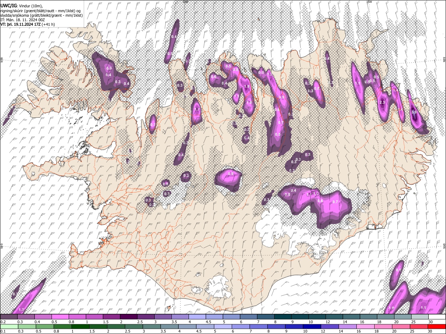Click the 'IT: Mán. 18. 11. 2024 00Z' line

(22, 20)
